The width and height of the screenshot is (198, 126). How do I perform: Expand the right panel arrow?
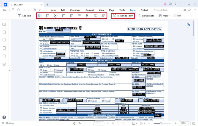196,70
